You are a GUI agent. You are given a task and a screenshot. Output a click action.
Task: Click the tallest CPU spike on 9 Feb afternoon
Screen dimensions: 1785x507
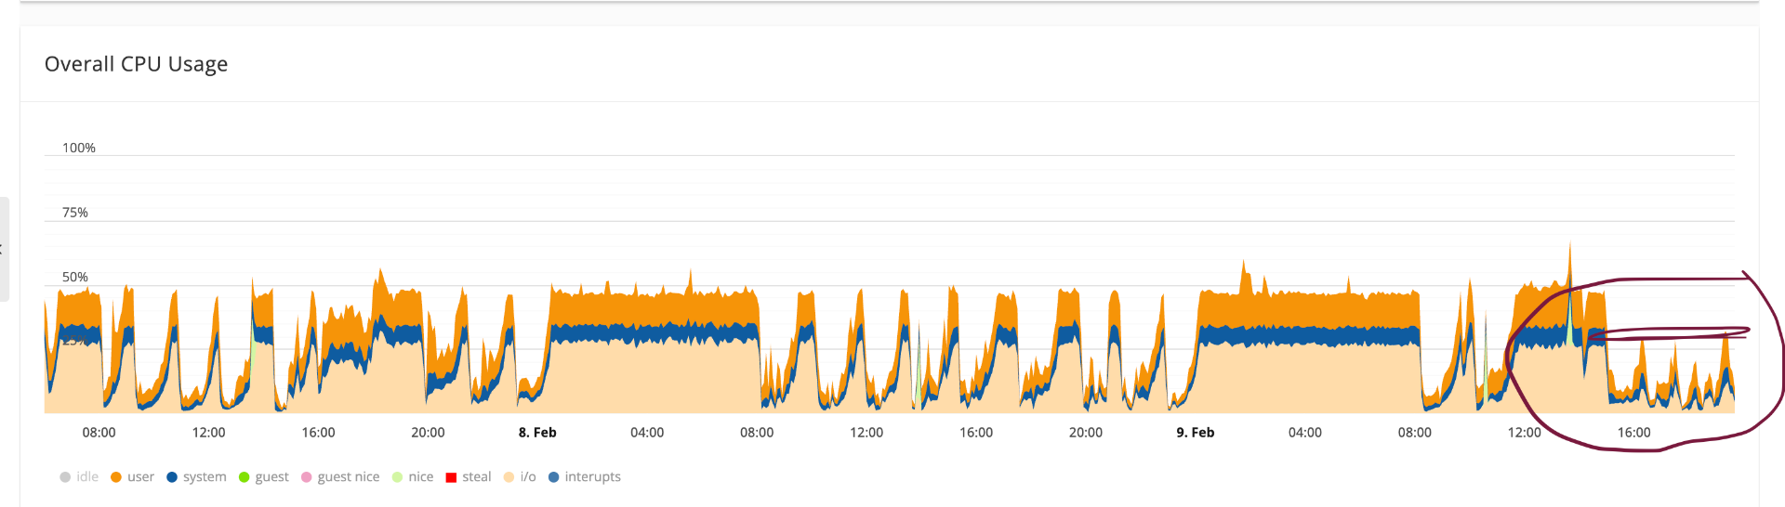pyautogui.click(x=1570, y=245)
